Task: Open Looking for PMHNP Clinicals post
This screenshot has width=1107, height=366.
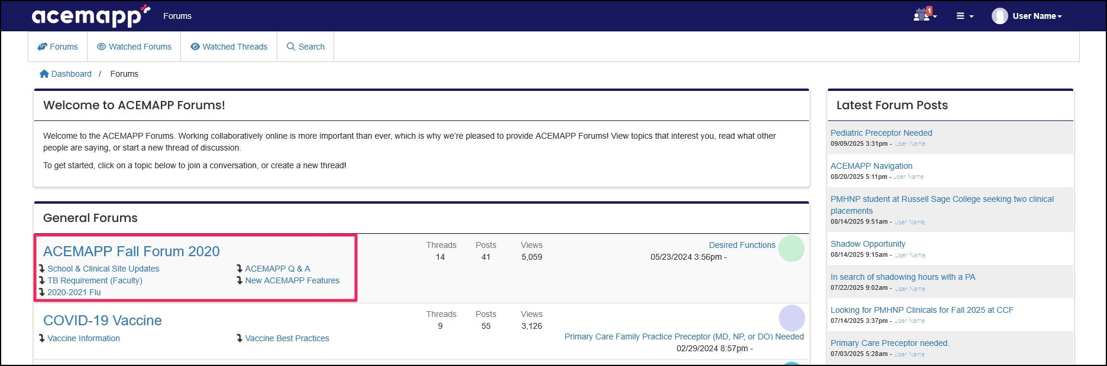Action: click(922, 310)
